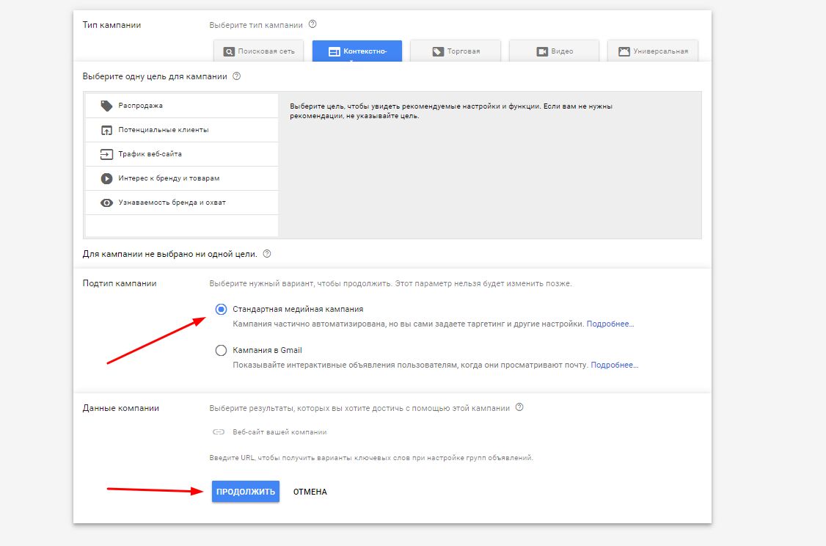Click the 'Стандартная медийная кампания' label text
Viewport: 826px width, 546px height.
point(298,310)
